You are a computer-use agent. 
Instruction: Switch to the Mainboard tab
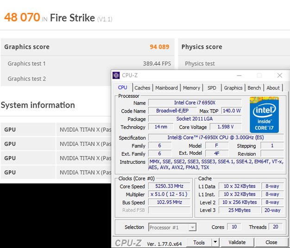point(166,88)
